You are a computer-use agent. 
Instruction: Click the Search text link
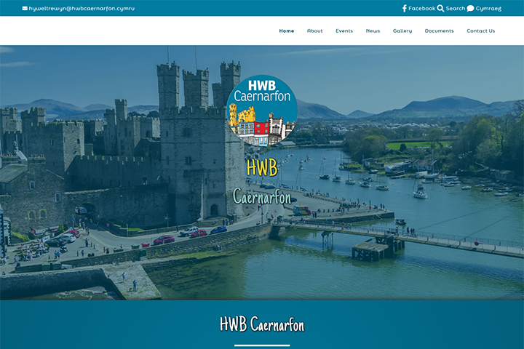[x=455, y=8]
